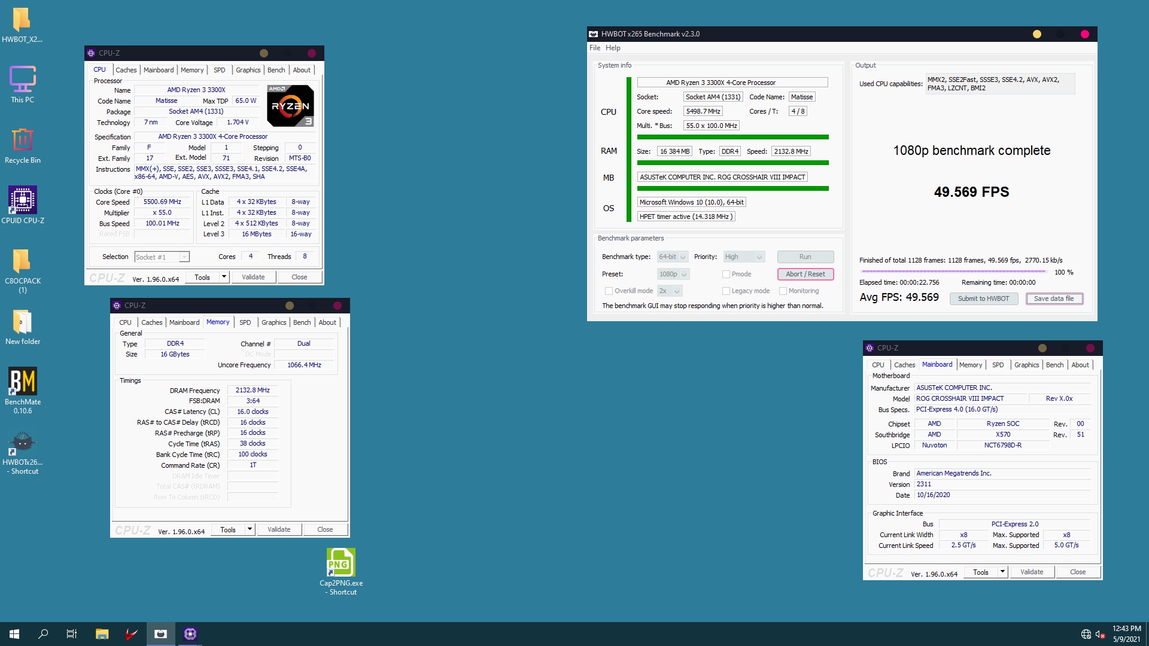Click Submit to HWBOT button
The image size is (1149, 646).
[x=983, y=298]
